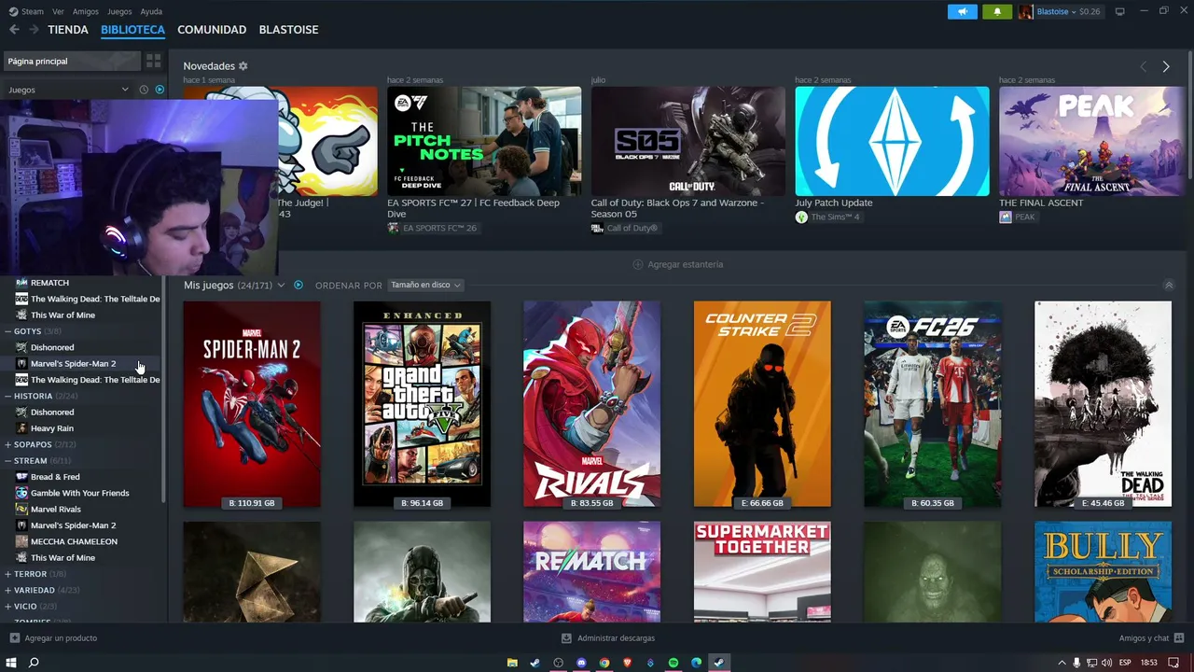Click The Sims 4 source link
Image resolution: width=1194 pixels, height=672 pixels.
(x=827, y=217)
